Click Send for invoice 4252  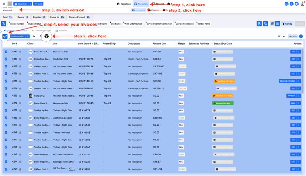(x=293, y=103)
